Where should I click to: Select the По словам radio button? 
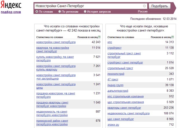click(37, 12)
